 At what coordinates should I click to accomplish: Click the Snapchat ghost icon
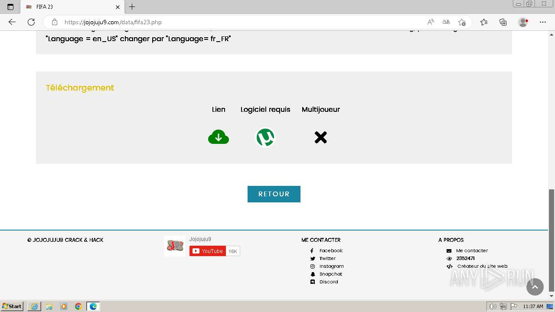point(312,274)
